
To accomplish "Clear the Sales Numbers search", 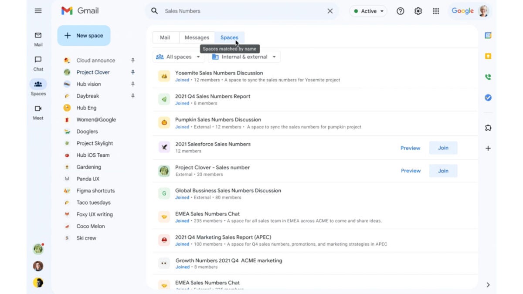I will coord(330,11).
